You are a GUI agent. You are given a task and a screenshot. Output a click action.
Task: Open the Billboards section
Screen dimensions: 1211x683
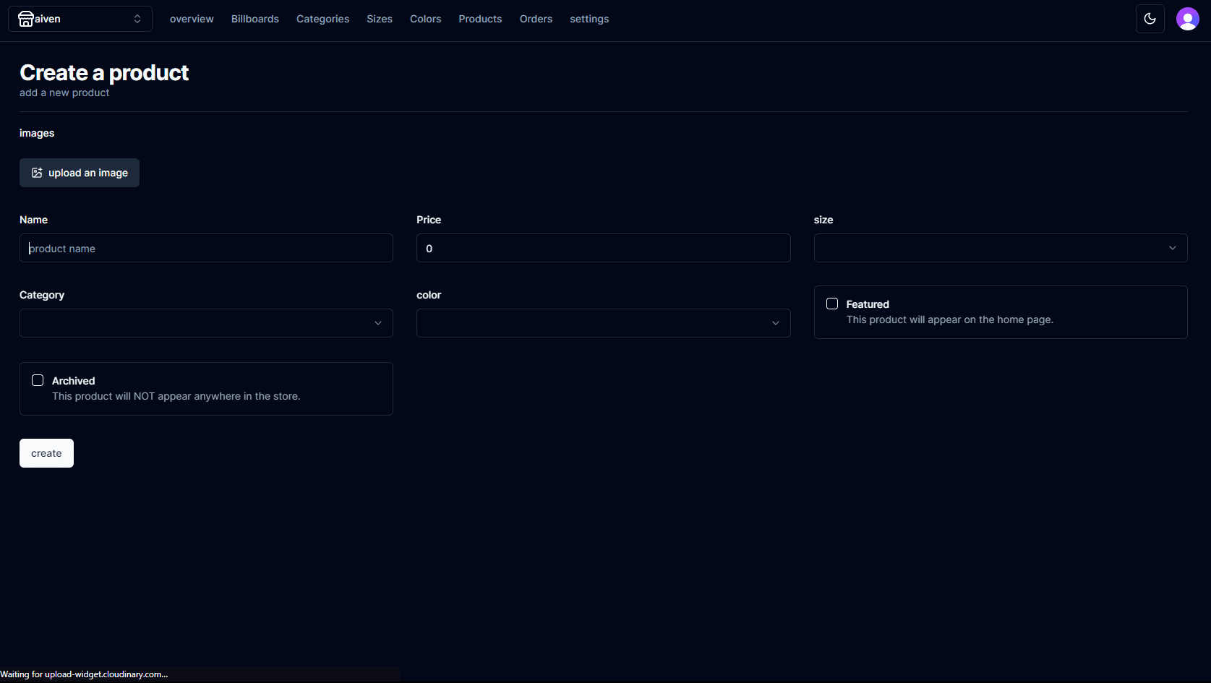click(x=255, y=19)
